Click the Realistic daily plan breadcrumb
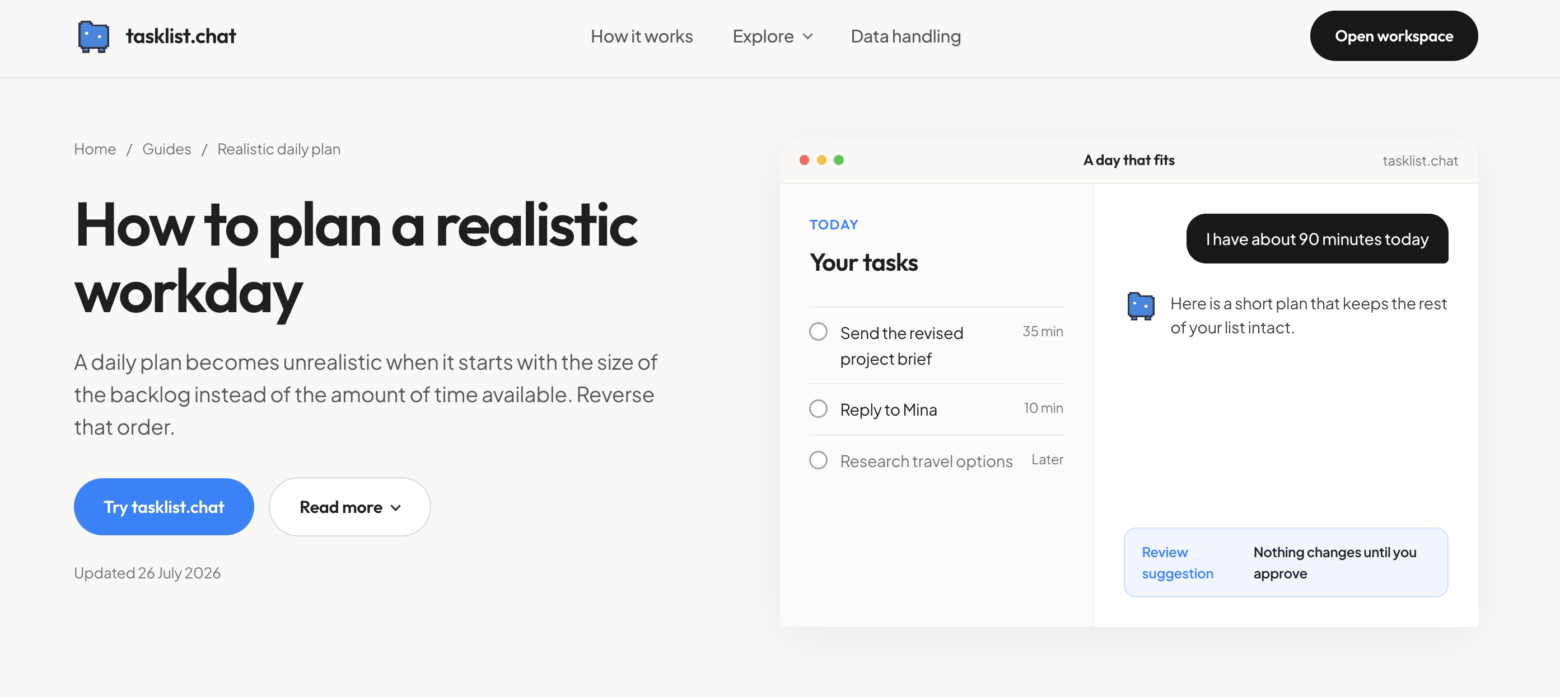Screen dimensions: 1560x697 (x=279, y=149)
